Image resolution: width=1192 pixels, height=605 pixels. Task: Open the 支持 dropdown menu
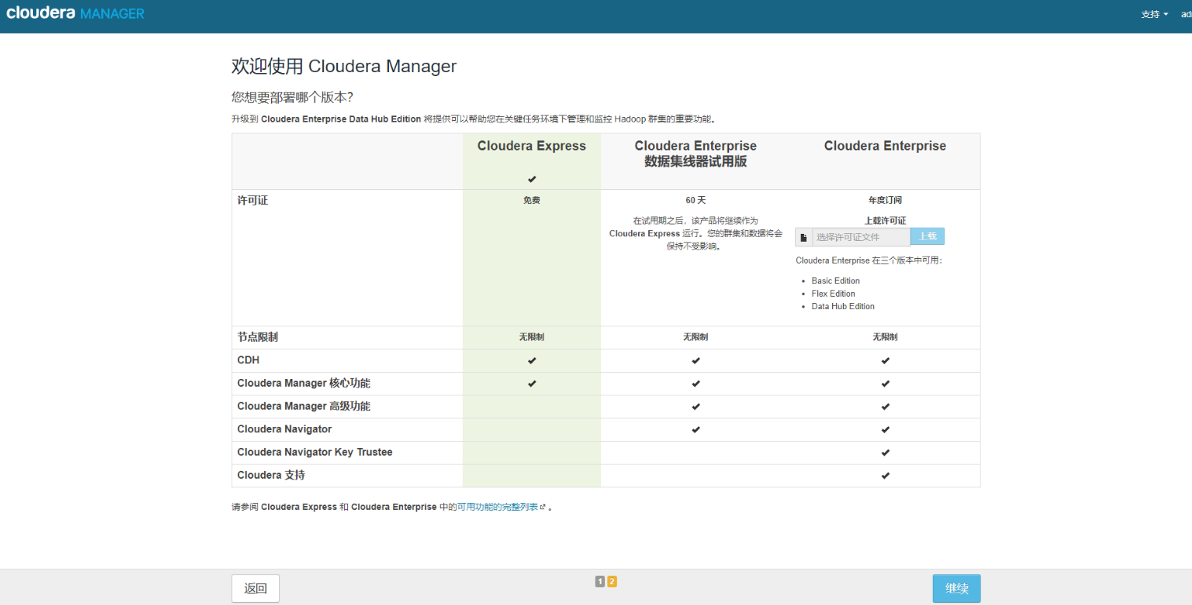click(1154, 14)
